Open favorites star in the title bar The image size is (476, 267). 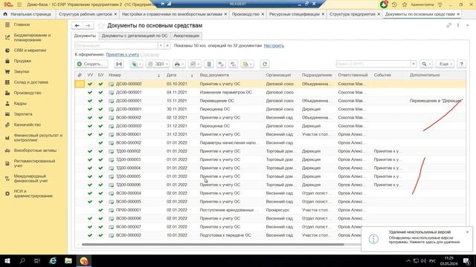[405, 4]
